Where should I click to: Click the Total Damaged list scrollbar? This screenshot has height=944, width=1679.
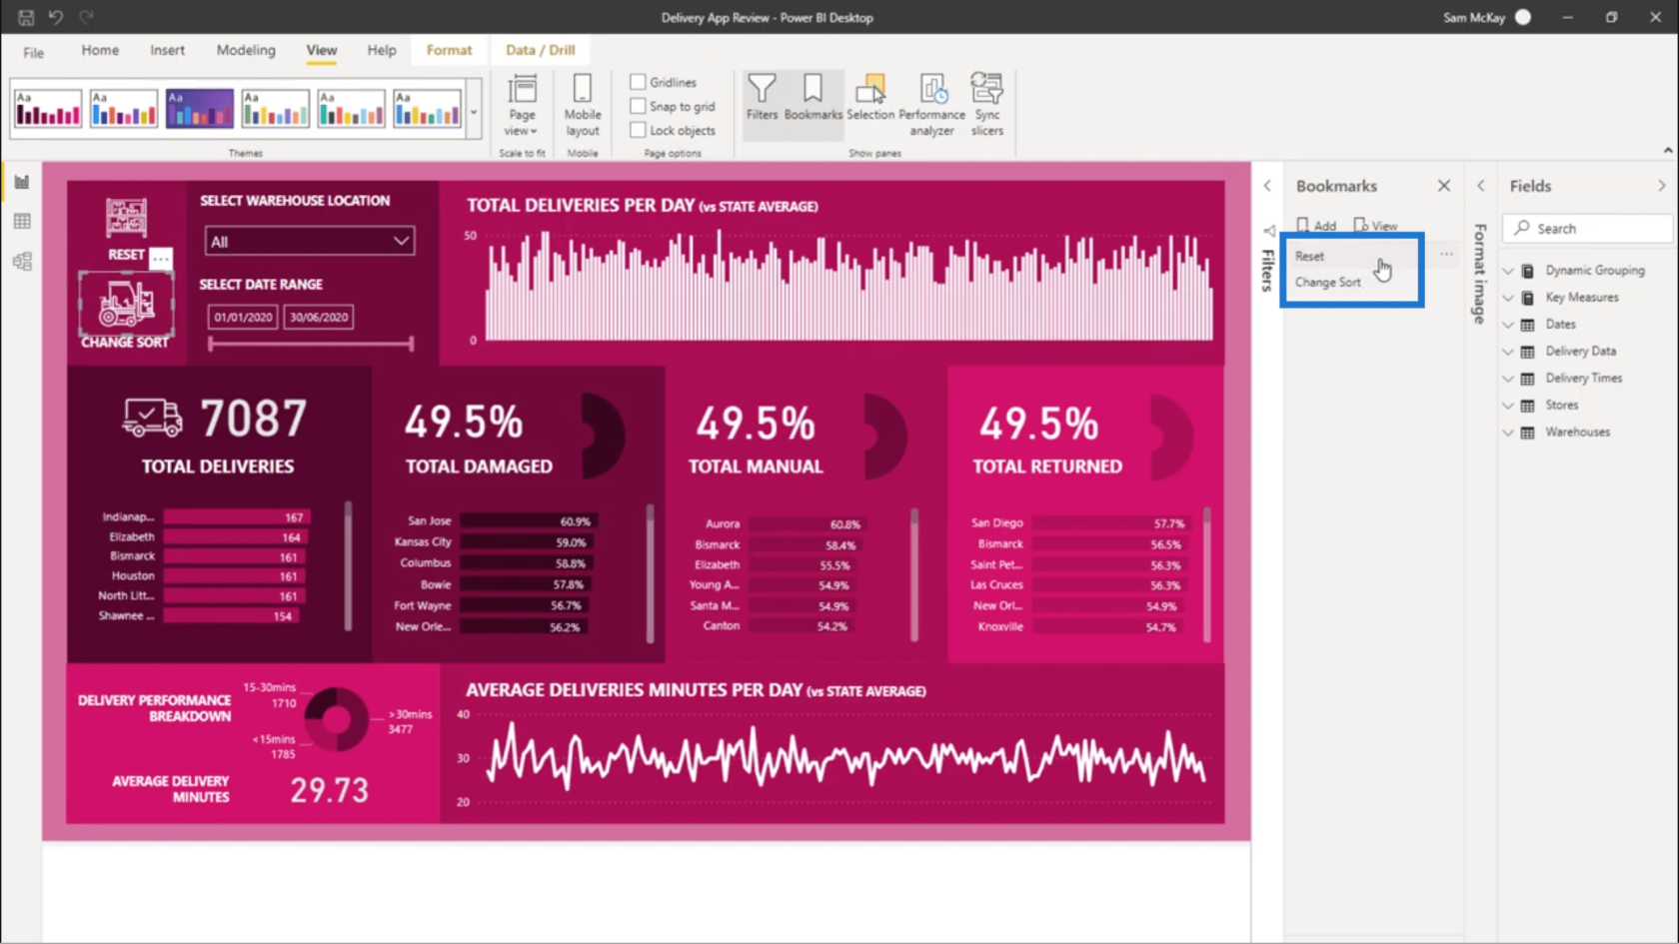(x=650, y=573)
